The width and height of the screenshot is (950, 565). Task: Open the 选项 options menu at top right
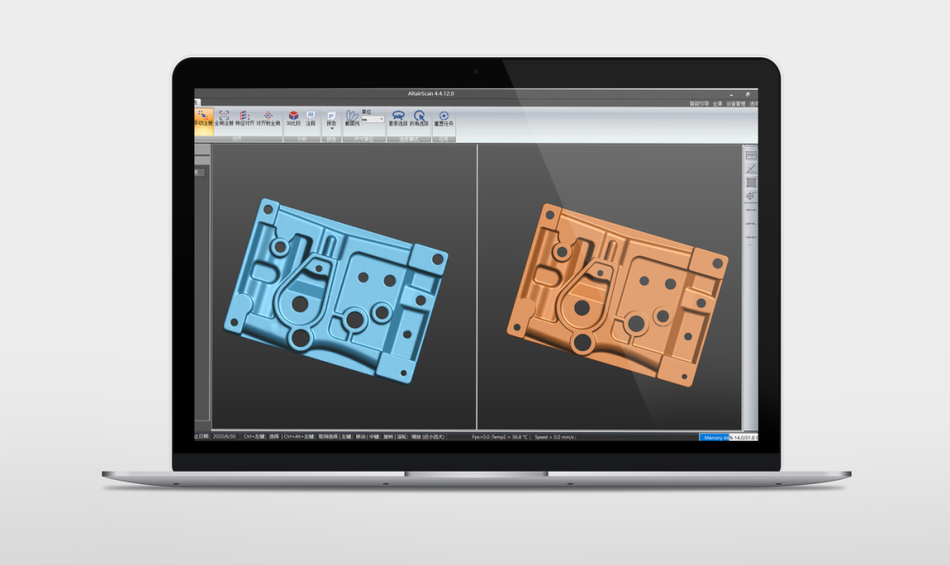(x=753, y=103)
